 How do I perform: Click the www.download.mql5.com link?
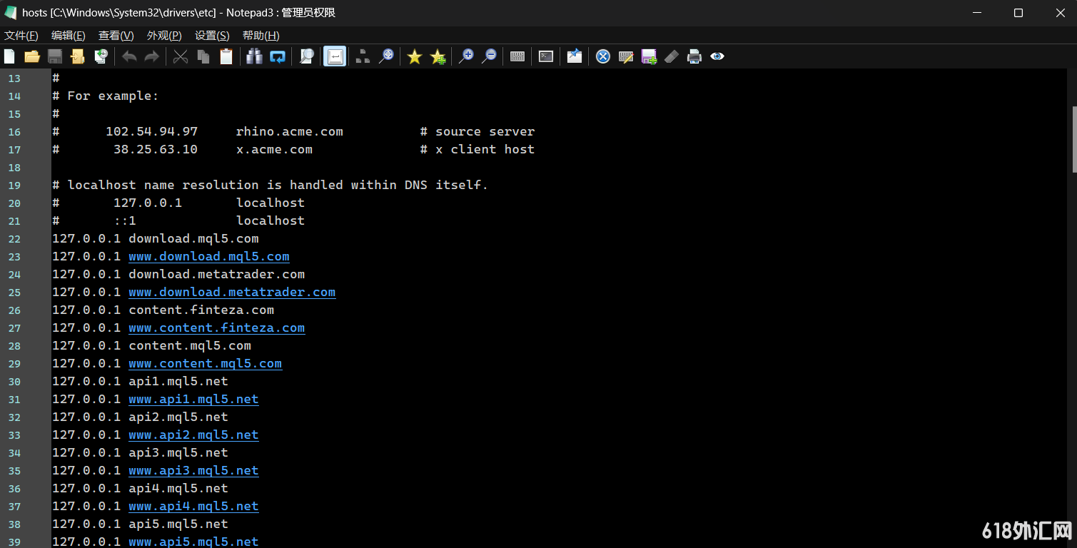pos(208,256)
